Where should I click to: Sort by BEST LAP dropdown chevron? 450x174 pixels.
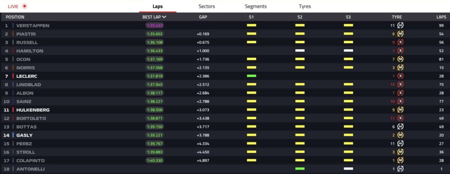click(x=164, y=17)
